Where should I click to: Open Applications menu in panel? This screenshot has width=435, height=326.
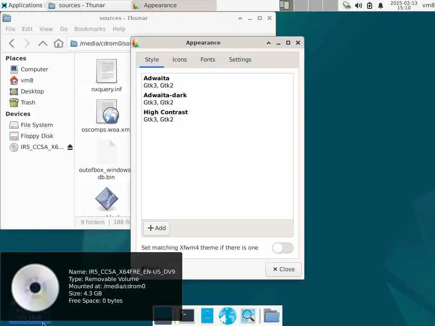tap(22, 5)
